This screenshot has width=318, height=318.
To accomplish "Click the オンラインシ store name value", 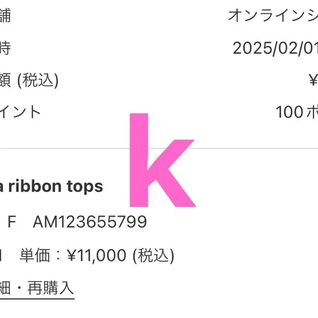I will (272, 16).
